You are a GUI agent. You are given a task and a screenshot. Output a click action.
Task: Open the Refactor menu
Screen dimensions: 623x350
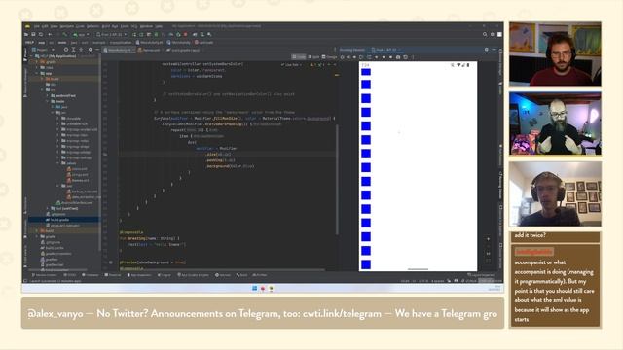[x=92, y=26]
